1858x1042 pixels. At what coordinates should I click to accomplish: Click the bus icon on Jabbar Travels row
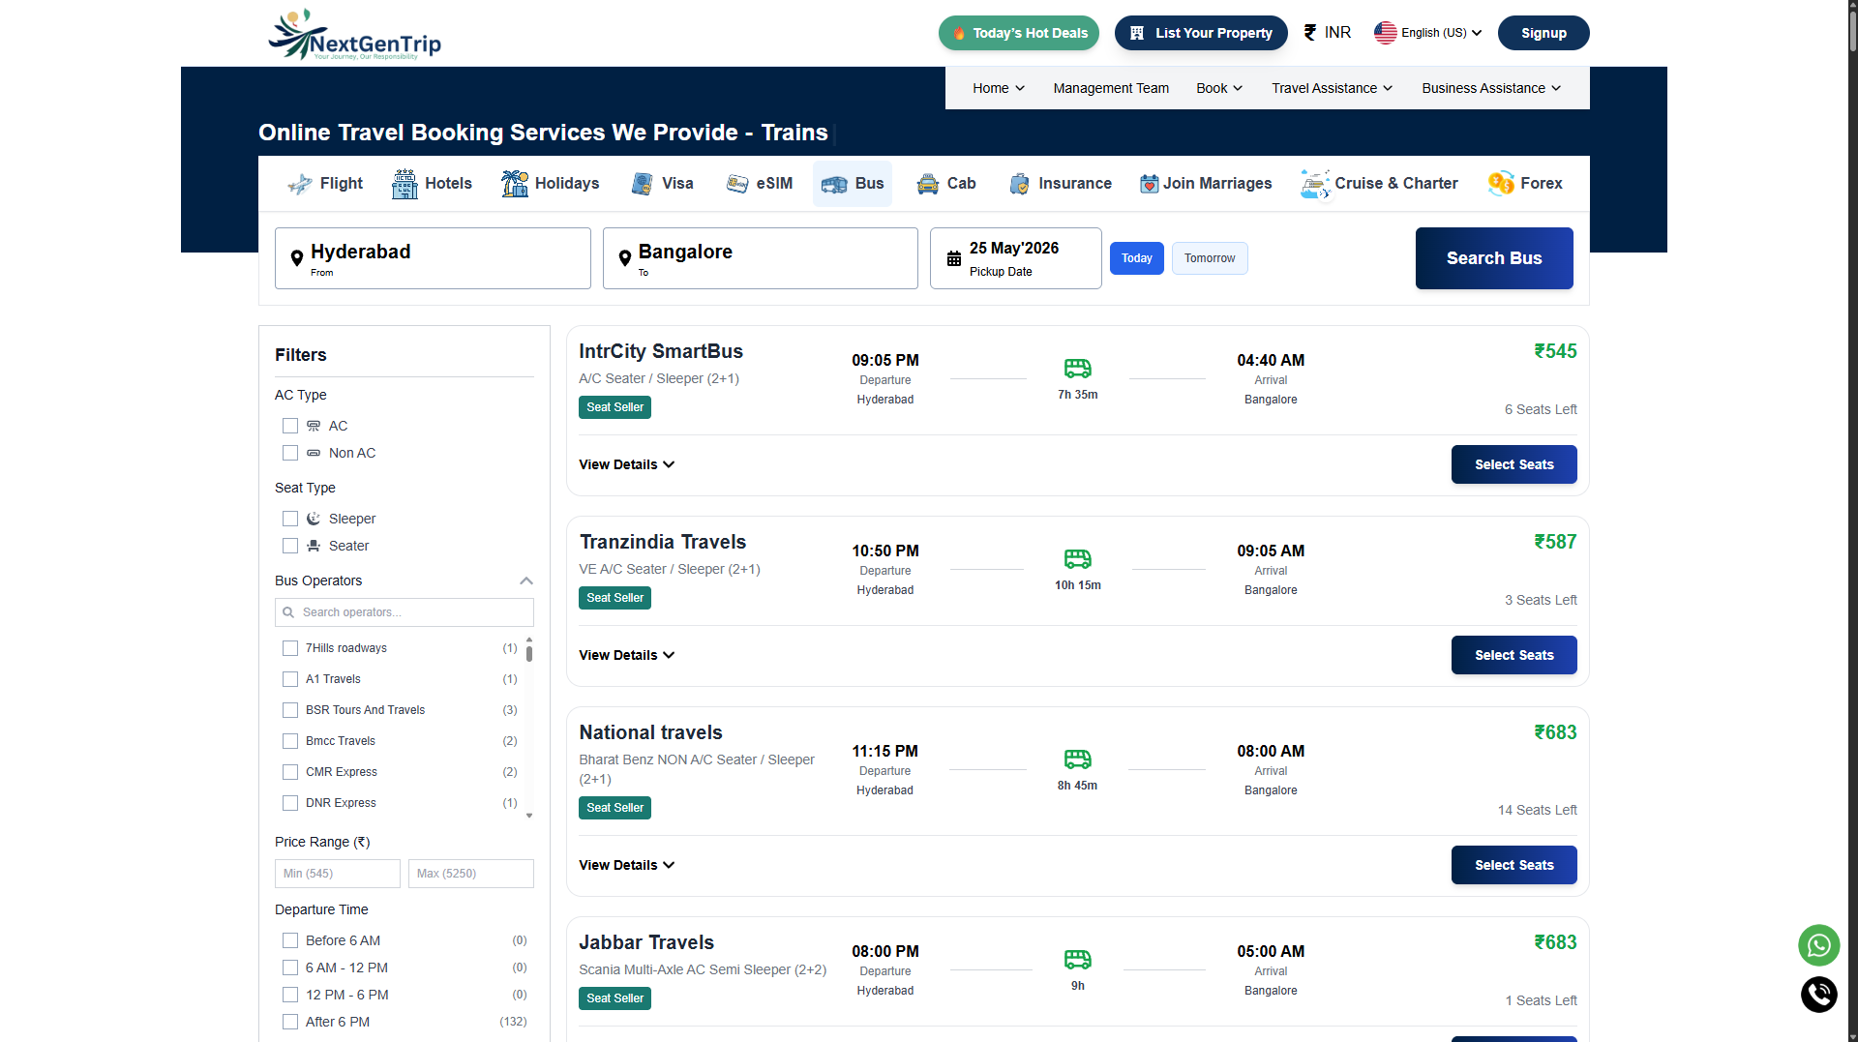[x=1077, y=960]
